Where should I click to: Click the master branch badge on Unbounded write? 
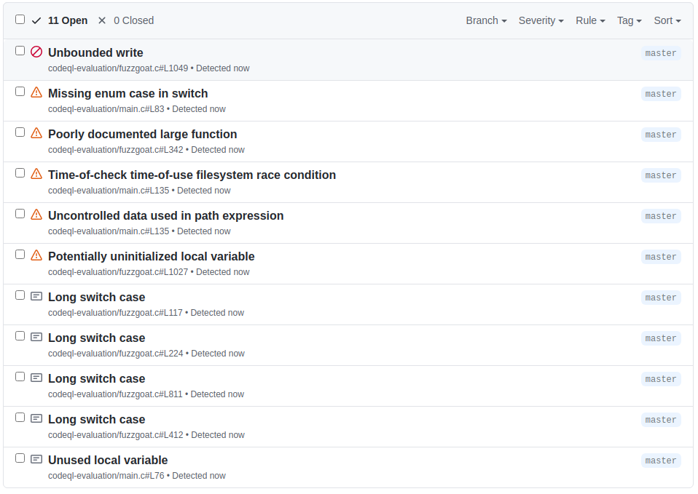coord(660,52)
